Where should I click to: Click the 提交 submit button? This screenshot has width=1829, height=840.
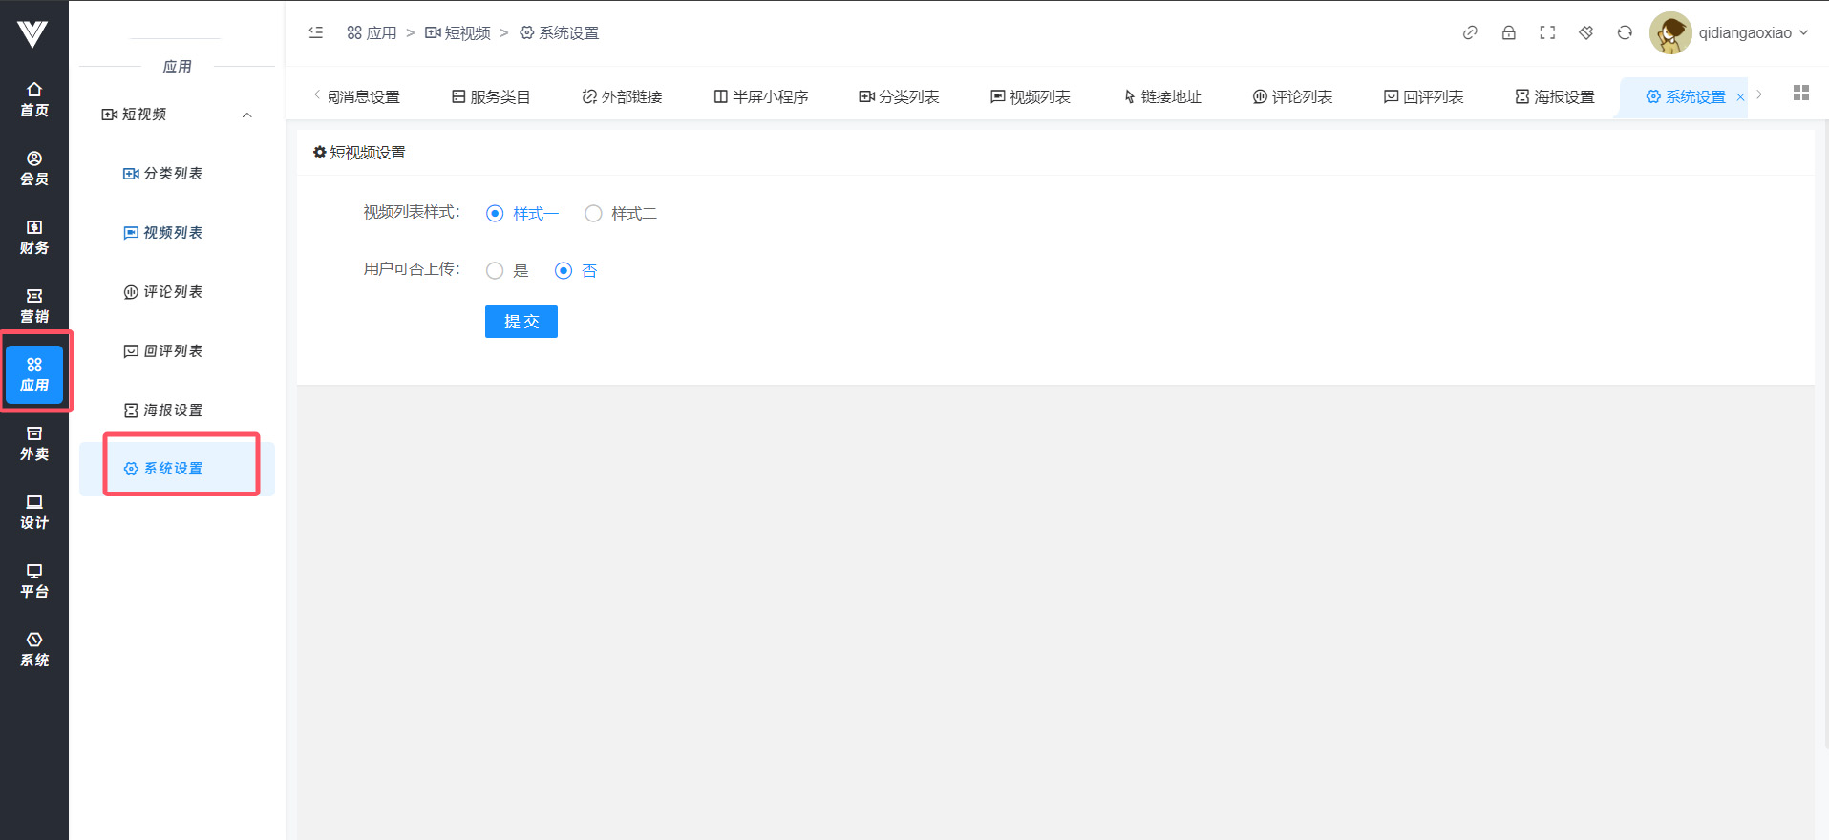(x=521, y=322)
